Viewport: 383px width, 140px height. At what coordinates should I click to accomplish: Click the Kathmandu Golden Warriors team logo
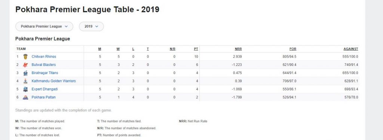click(25, 81)
